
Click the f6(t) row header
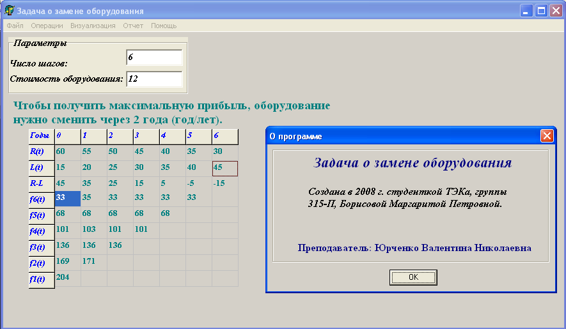click(x=42, y=200)
